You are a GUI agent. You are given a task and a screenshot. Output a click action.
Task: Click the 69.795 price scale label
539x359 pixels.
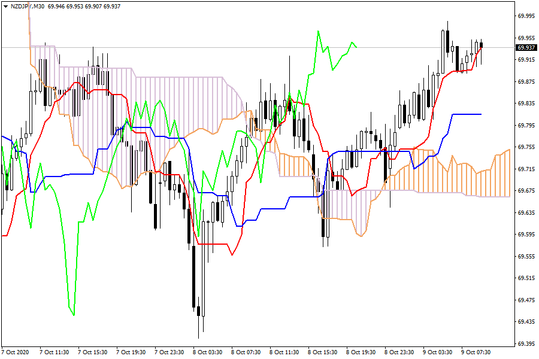click(x=526, y=125)
